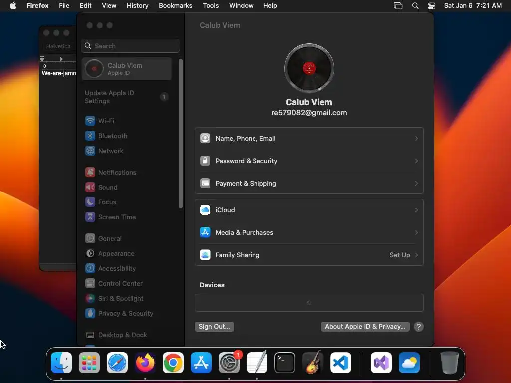Click re579082@gmail.com email text
This screenshot has width=511, height=383.
click(x=309, y=113)
